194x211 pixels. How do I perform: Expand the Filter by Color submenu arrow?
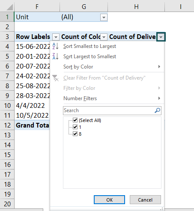click(x=159, y=88)
